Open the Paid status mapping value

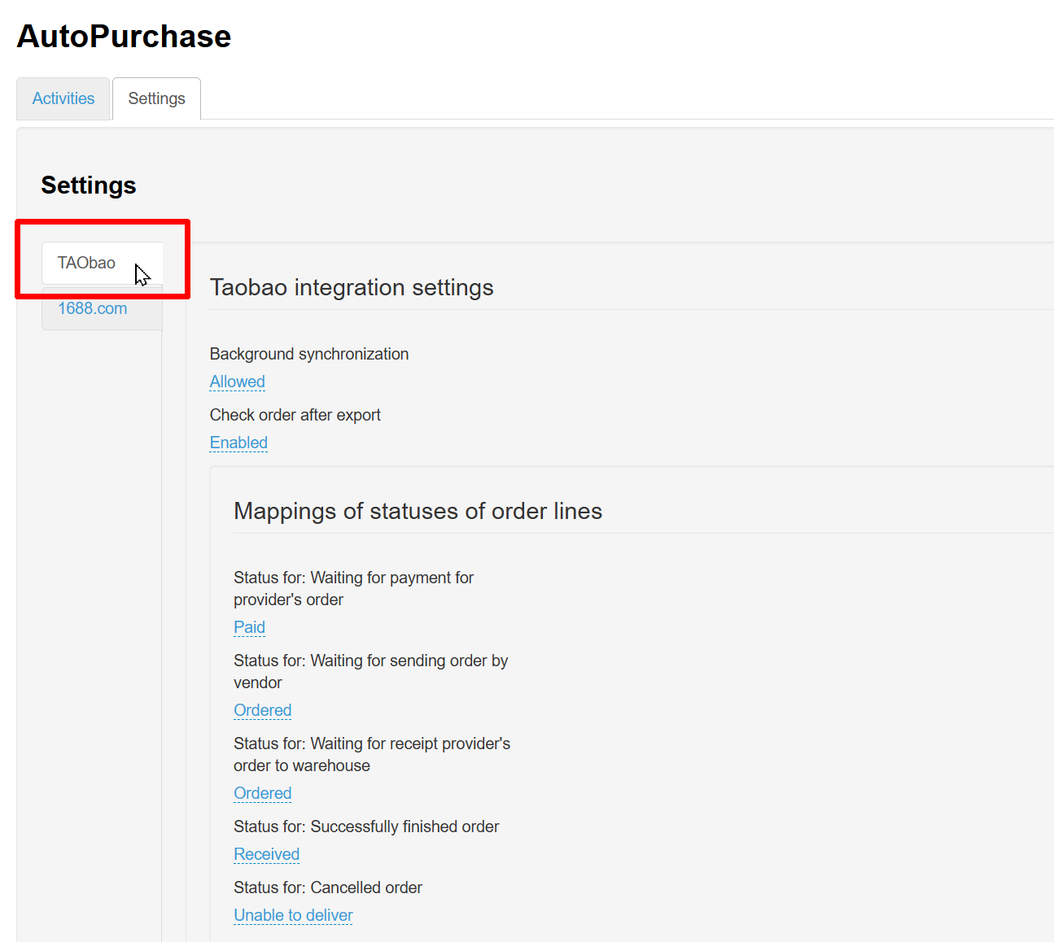click(x=249, y=627)
